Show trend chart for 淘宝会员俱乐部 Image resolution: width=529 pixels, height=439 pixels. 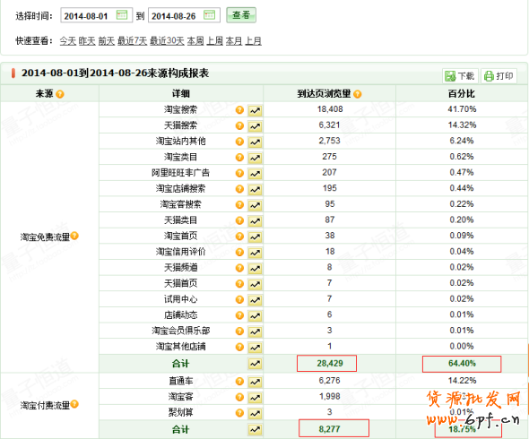tap(255, 331)
